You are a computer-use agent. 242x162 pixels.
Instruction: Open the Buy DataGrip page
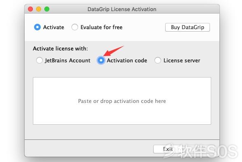click(187, 27)
